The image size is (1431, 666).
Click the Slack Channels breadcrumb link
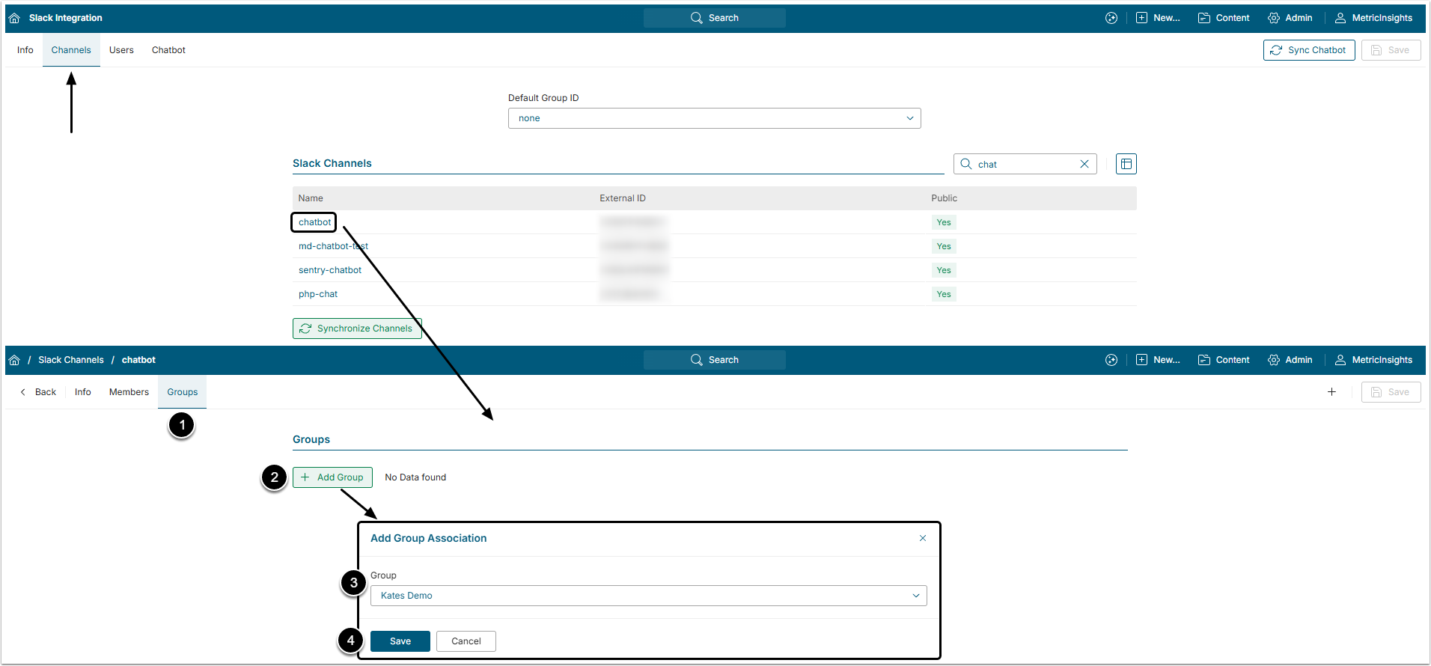click(x=71, y=360)
